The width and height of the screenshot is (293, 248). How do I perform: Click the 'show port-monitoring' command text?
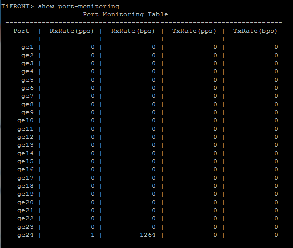pos(78,7)
